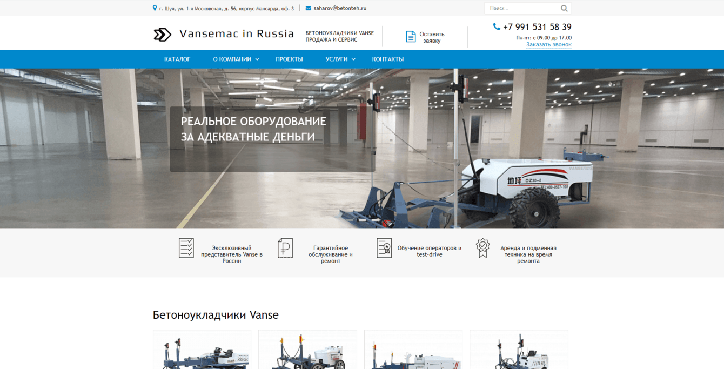Click the Vansemac double-arrow logo
This screenshot has width=724, height=369.
(161, 34)
